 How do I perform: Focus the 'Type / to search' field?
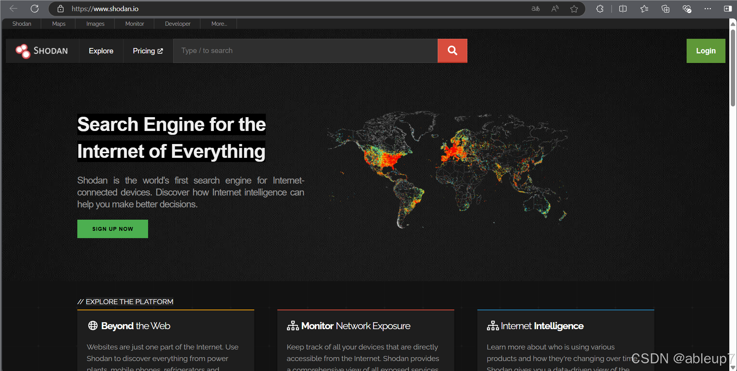point(305,51)
